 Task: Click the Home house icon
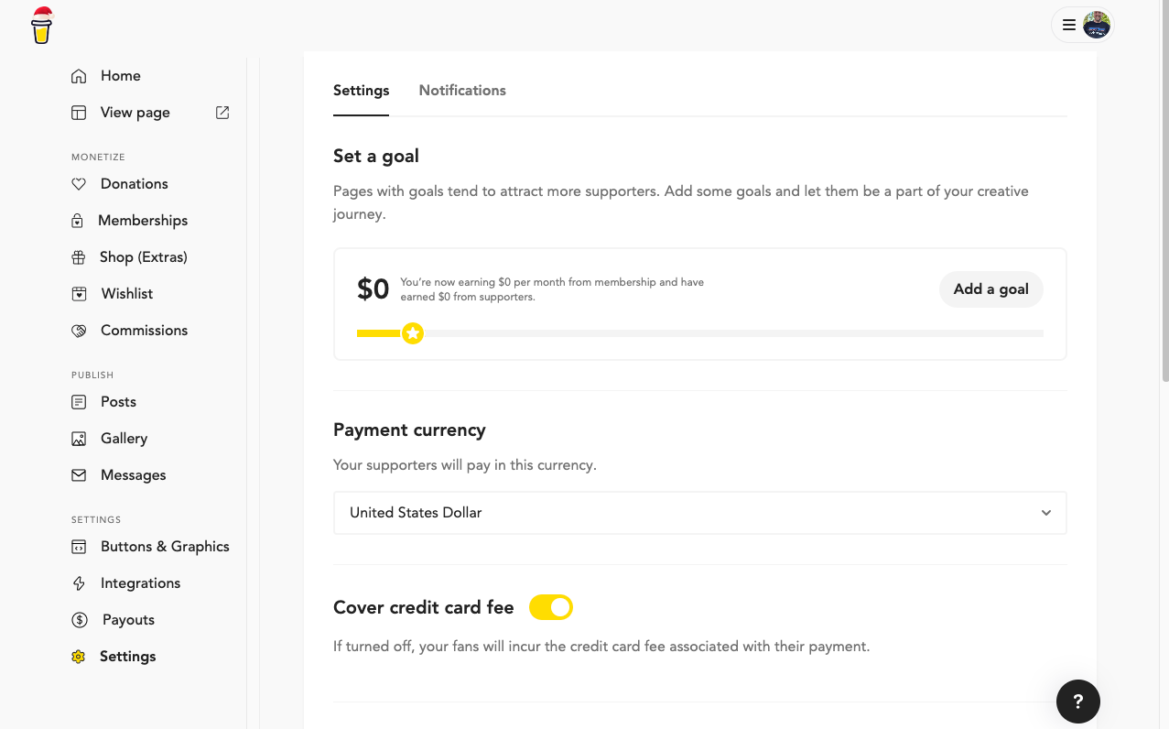79,76
